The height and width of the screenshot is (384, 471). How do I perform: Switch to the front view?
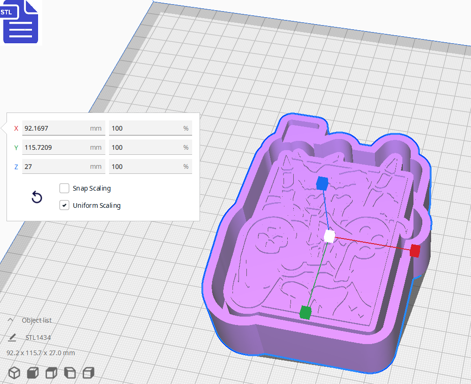pyautogui.click(x=32, y=373)
